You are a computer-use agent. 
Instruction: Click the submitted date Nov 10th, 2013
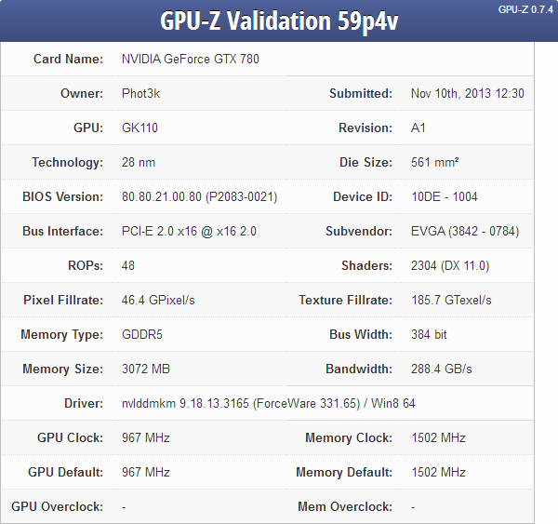[x=467, y=93]
